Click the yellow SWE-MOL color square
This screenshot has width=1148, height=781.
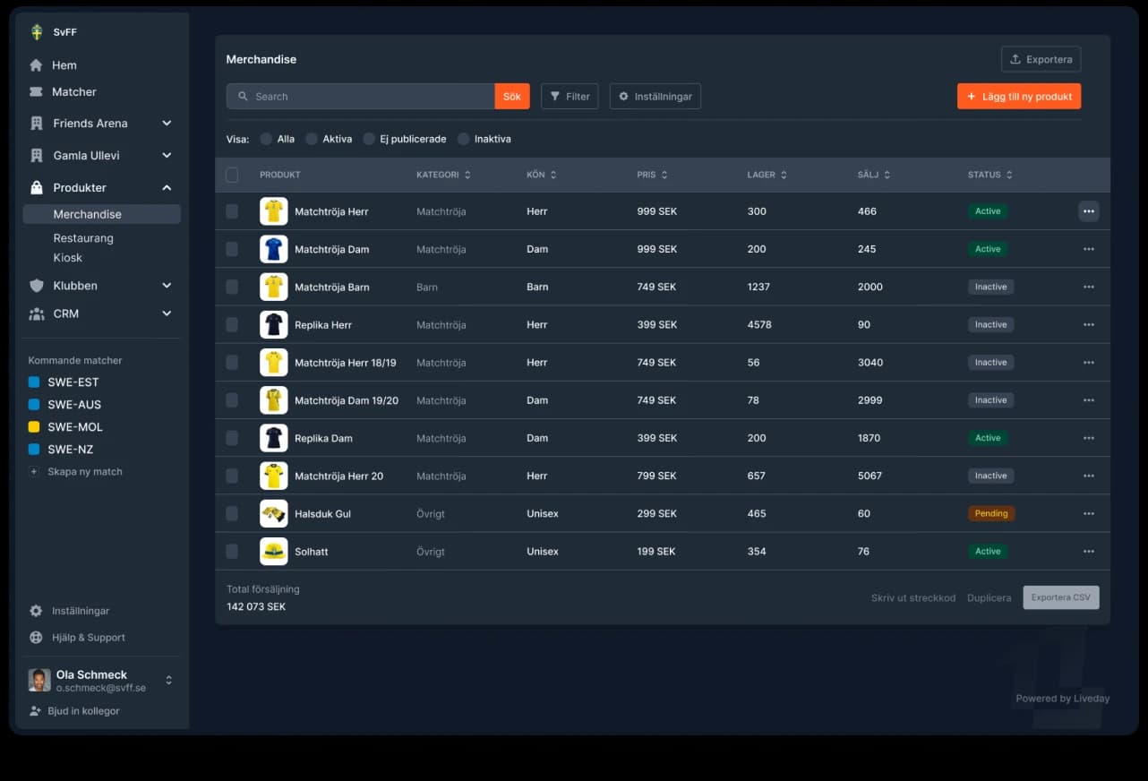pyautogui.click(x=34, y=427)
